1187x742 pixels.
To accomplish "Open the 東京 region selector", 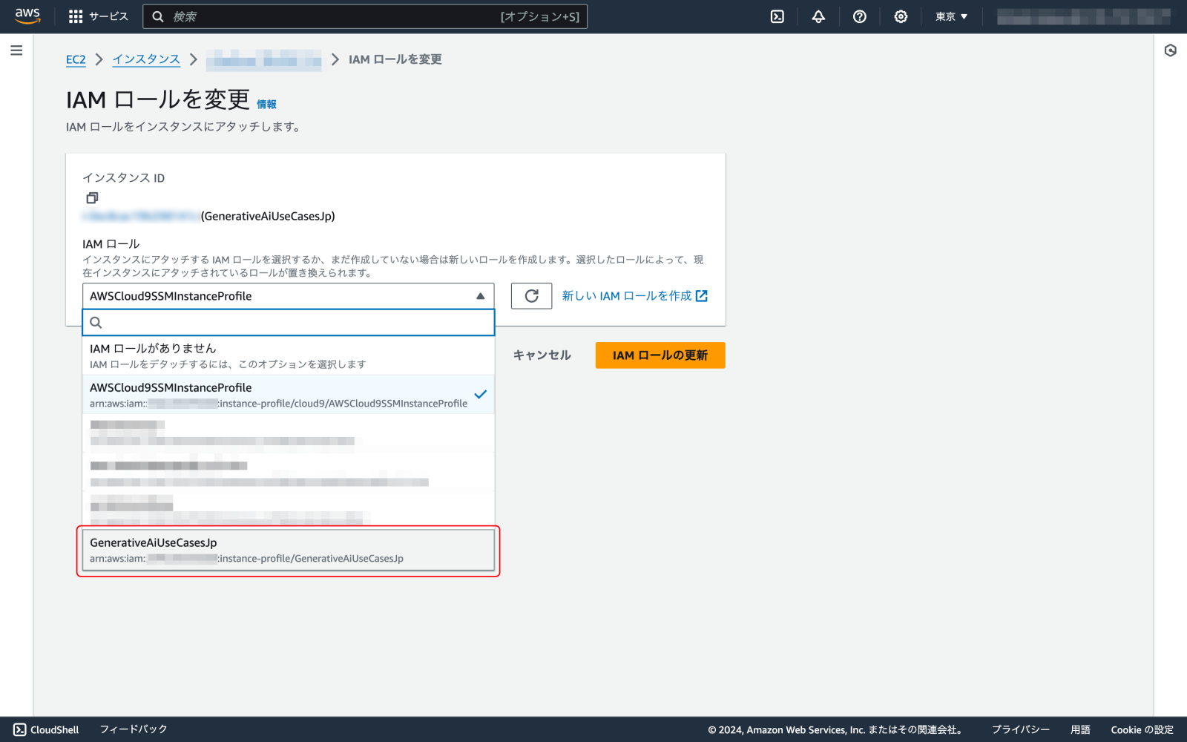I will [x=950, y=16].
